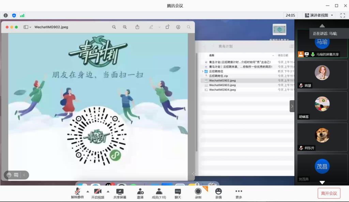The height and width of the screenshot is (202, 349).
Task: Click desktop image thumbnail behind Finder
Action: point(279,29)
